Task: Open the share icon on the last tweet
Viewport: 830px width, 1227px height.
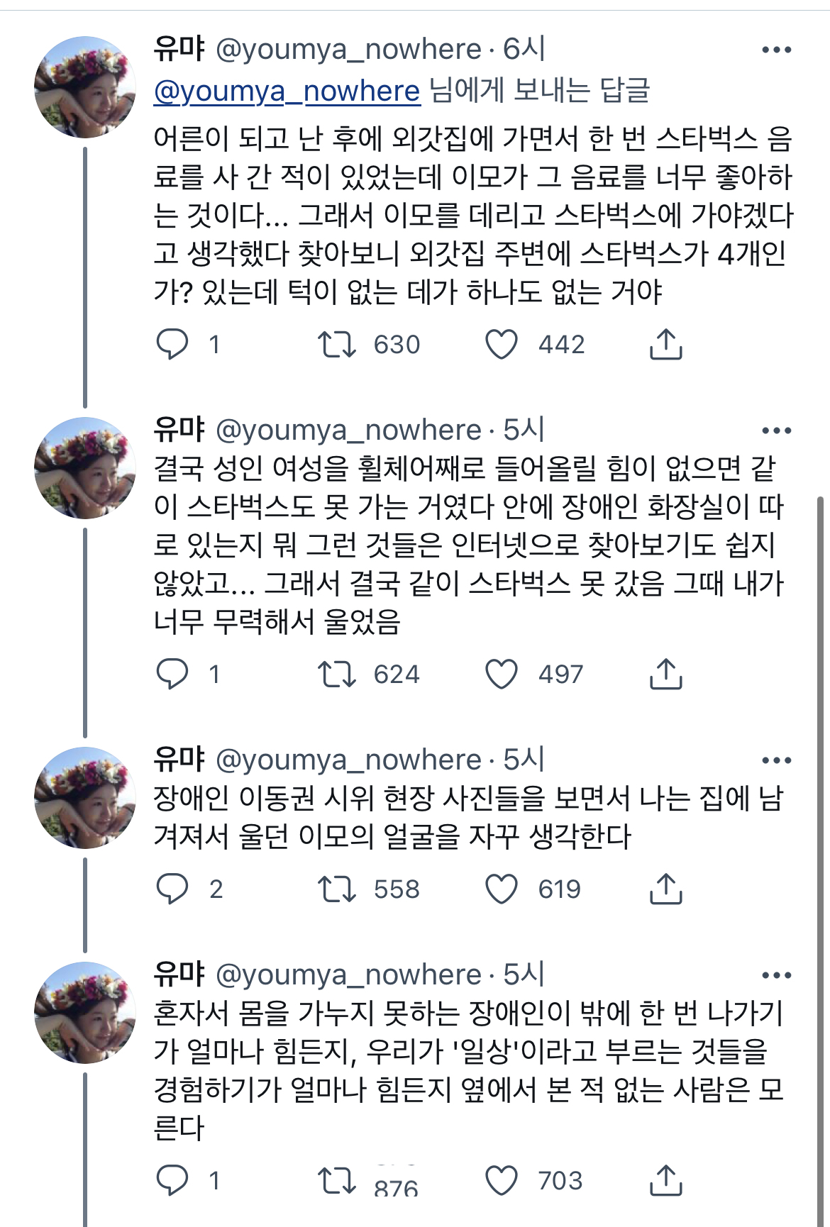Action: (x=665, y=1182)
